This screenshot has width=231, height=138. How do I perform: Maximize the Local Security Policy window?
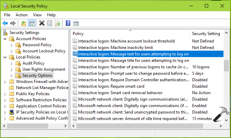click(x=206, y=6)
